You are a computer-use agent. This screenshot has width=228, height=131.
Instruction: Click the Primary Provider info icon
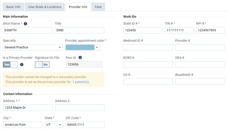click(22, 64)
